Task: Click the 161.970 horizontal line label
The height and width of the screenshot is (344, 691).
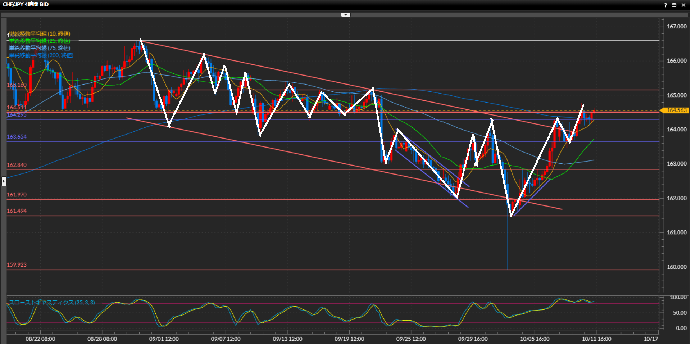Action: [x=17, y=195]
